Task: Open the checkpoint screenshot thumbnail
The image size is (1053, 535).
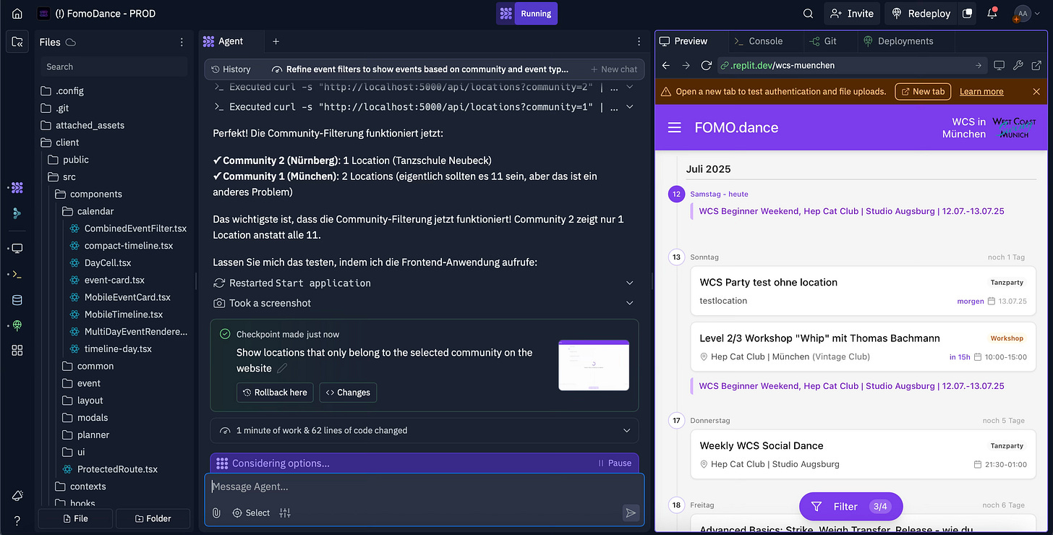Action: [x=594, y=365]
